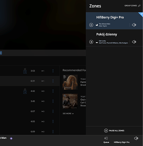
Task: Open the Queue icon in footer
Action: tap(106, 138)
